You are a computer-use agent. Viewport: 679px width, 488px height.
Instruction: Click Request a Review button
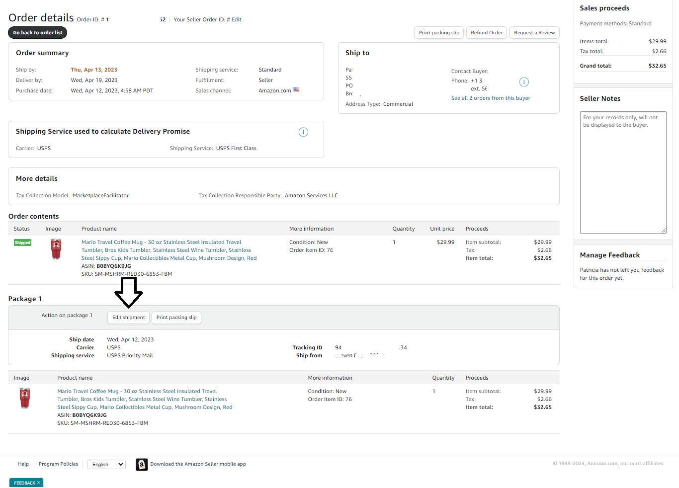534,33
